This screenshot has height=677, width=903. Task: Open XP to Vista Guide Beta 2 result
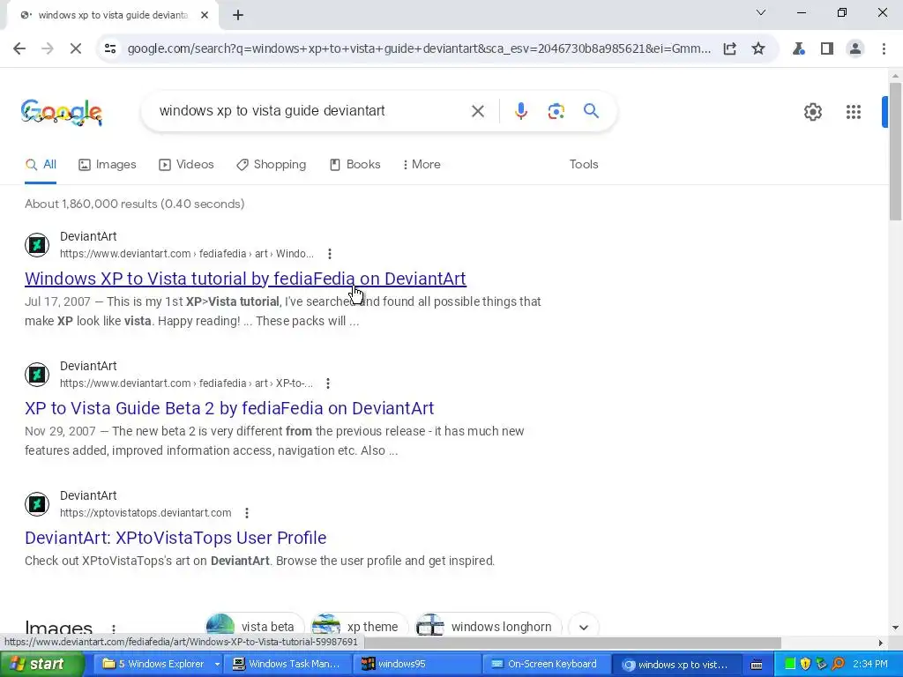229,408
